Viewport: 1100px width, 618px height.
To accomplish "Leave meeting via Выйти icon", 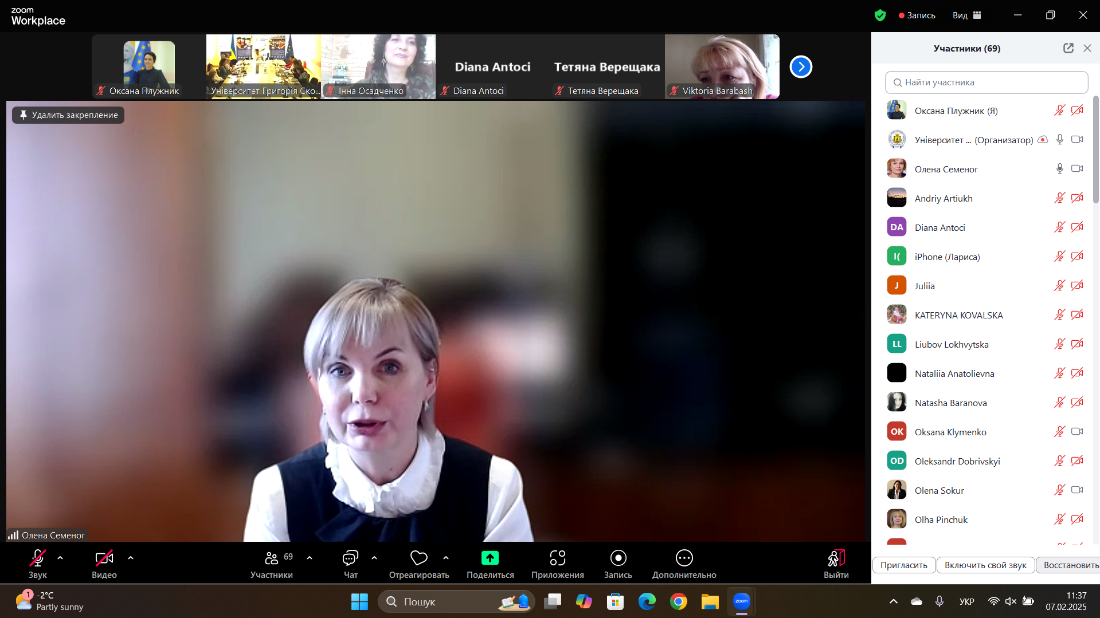I will pyautogui.click(x=836, y=558).
